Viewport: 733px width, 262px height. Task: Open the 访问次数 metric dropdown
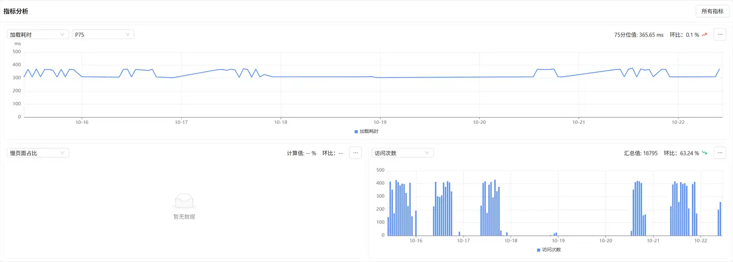pos(403,153)
